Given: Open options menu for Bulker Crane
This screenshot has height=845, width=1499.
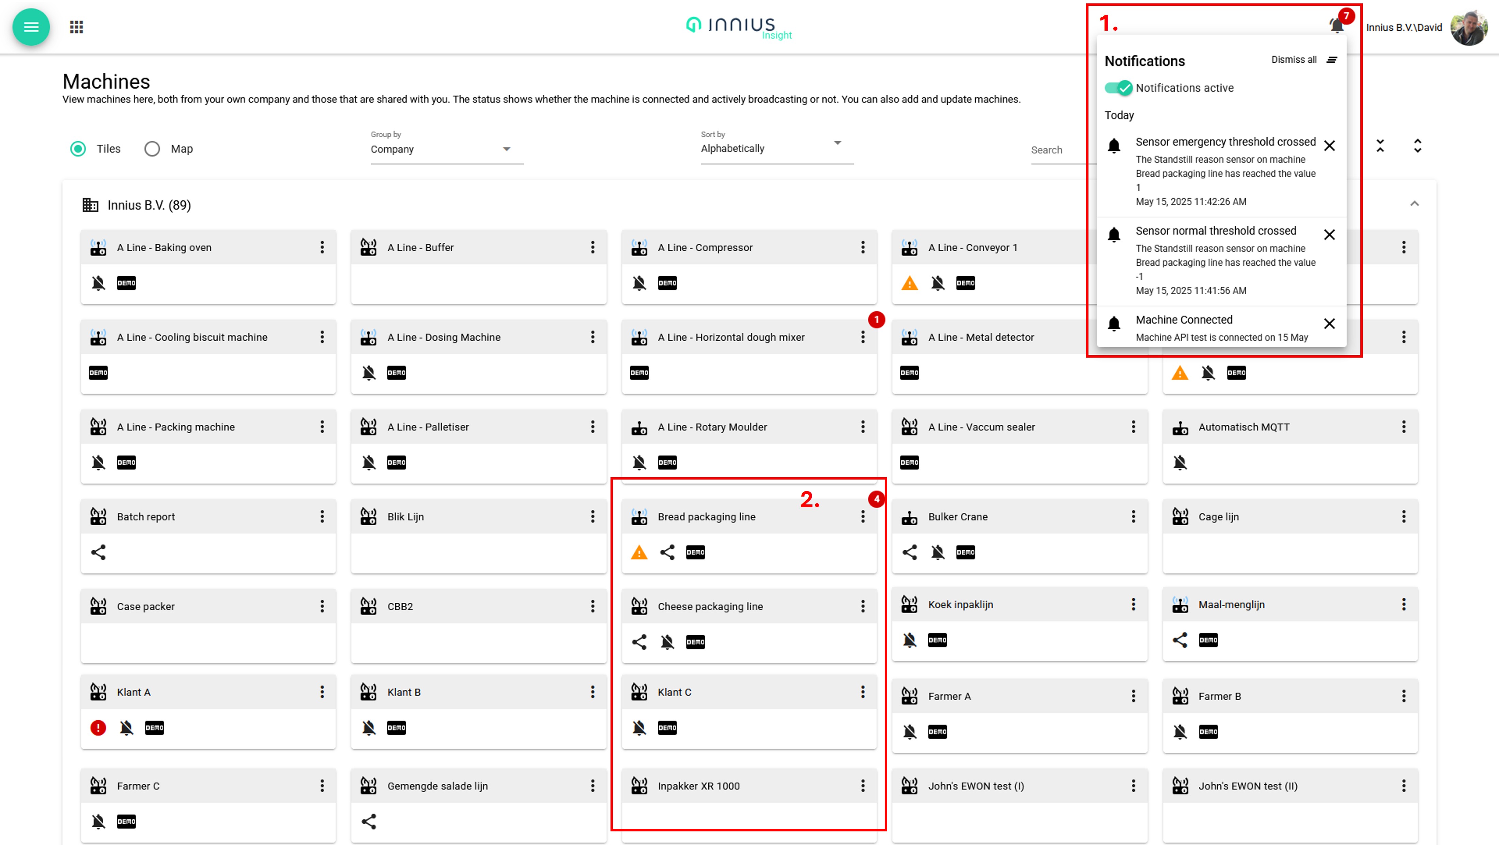Looking at the screenshot, I should (1133, 516).
